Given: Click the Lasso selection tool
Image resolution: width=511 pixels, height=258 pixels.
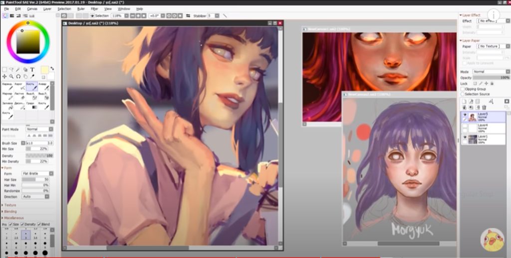Looking at the screenshot, I should (11, 69).
